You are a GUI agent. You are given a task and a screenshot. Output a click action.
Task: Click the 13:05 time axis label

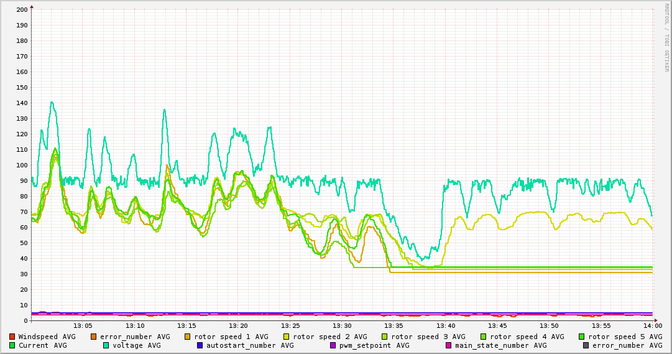coord(83,327)
